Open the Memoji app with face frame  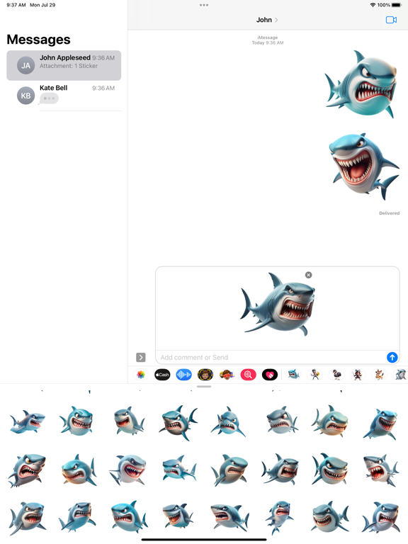(x=205, y=375)
